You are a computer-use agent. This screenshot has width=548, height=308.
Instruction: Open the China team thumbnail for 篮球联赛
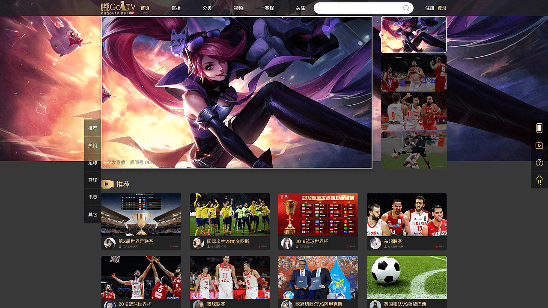click(230, 277)
